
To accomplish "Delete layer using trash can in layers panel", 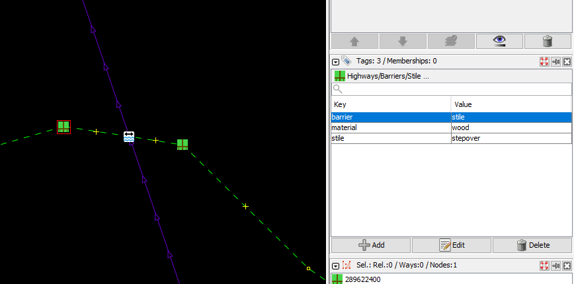I will coord(548,42).
